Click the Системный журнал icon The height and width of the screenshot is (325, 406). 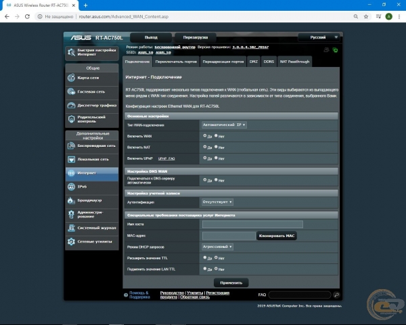point(72,228)
